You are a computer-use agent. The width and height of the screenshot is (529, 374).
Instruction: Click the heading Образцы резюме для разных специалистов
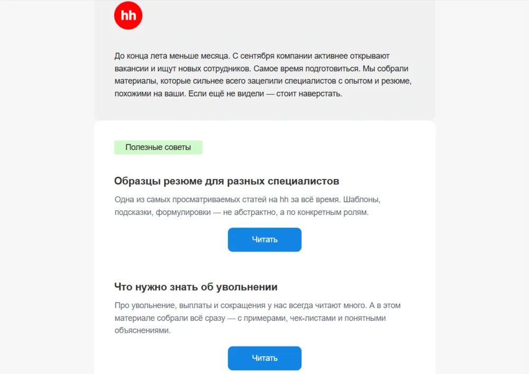click(x=227, y=181)
